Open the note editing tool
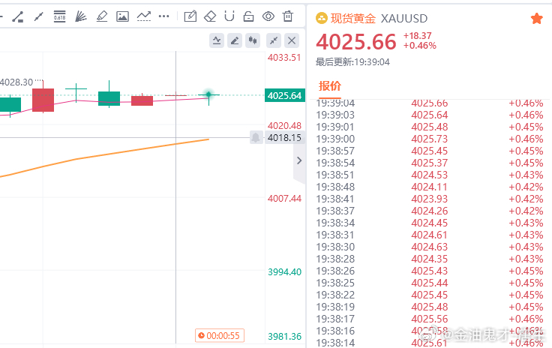The width and height of the screenshot is (552, 348). [x=190, y=16]
